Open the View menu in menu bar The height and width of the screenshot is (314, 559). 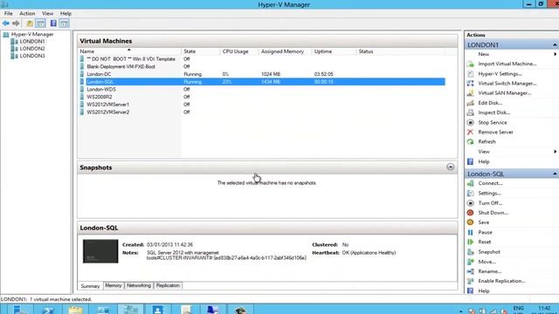47,14
